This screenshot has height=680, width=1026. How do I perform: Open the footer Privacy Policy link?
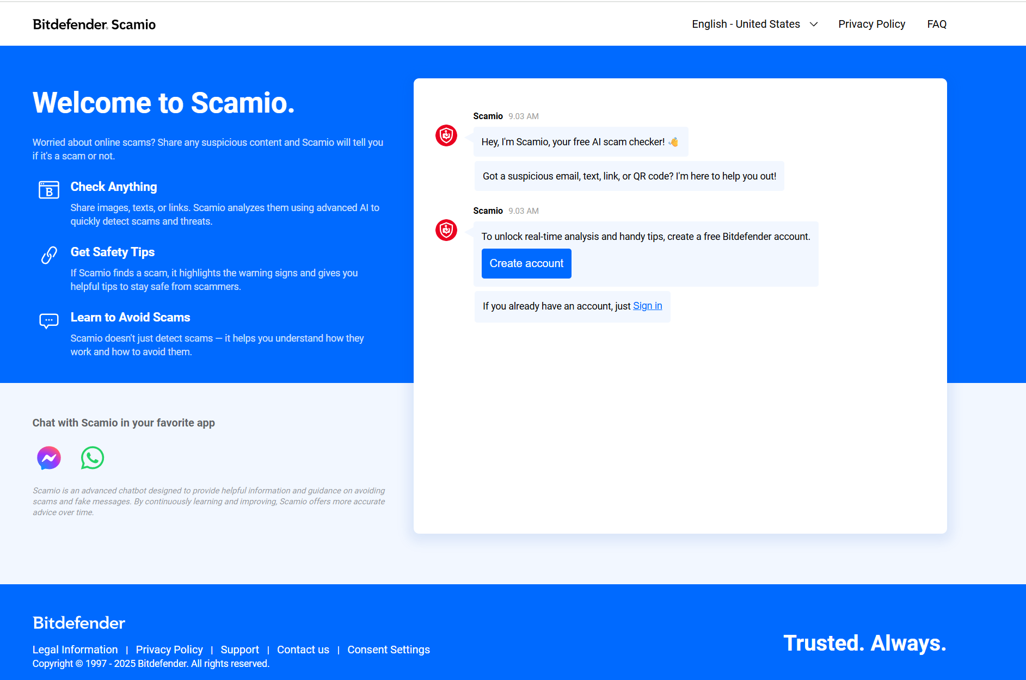(x=169, y=650)
